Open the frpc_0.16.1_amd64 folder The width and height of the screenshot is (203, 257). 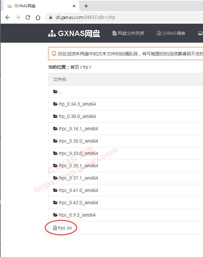click(78, 129)
